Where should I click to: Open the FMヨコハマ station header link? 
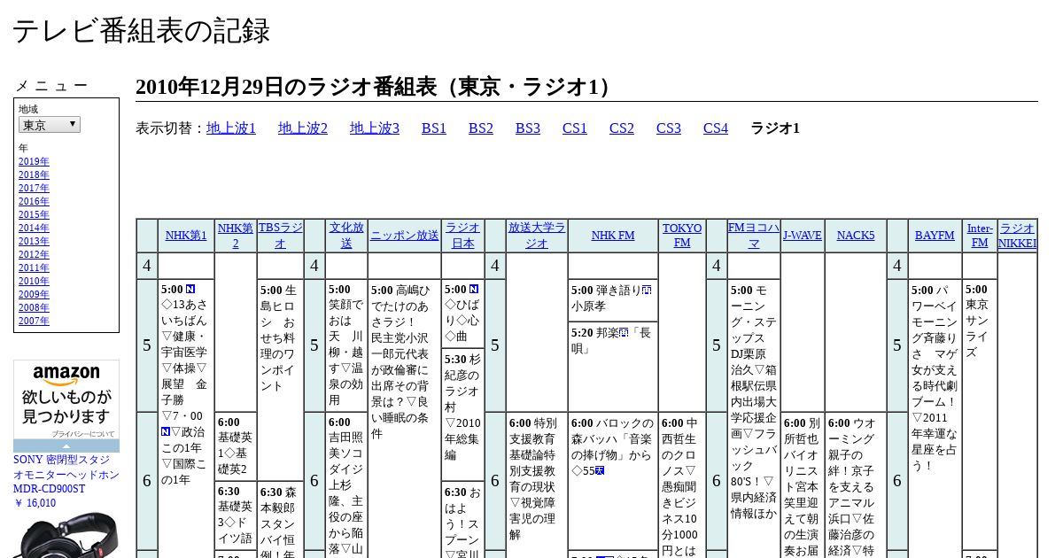[x=754, y=236]
